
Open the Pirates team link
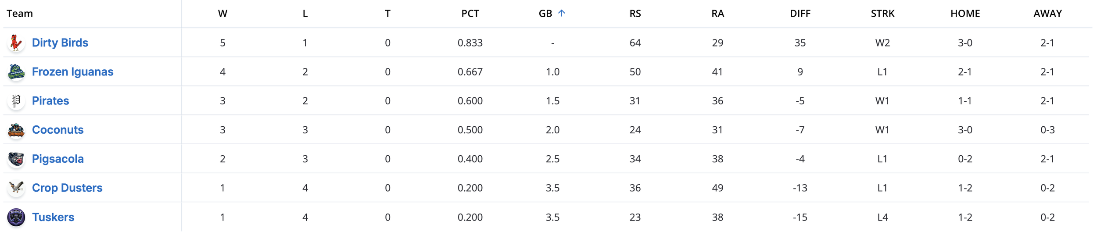50,101
